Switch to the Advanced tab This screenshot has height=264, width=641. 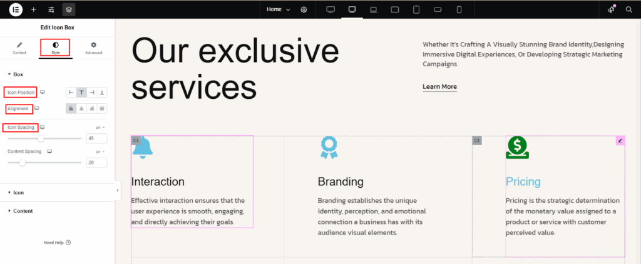[93, 48]
